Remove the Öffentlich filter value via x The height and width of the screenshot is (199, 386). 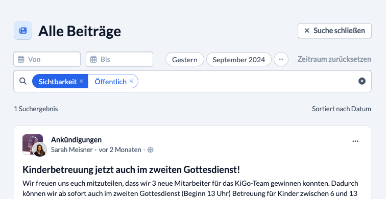tap(131, 81)
